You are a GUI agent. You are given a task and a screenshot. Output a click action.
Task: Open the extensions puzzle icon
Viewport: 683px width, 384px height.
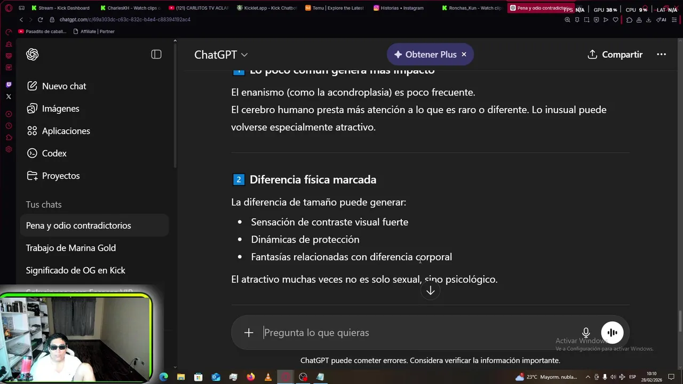pyautogui.click(x=629, y=20)
